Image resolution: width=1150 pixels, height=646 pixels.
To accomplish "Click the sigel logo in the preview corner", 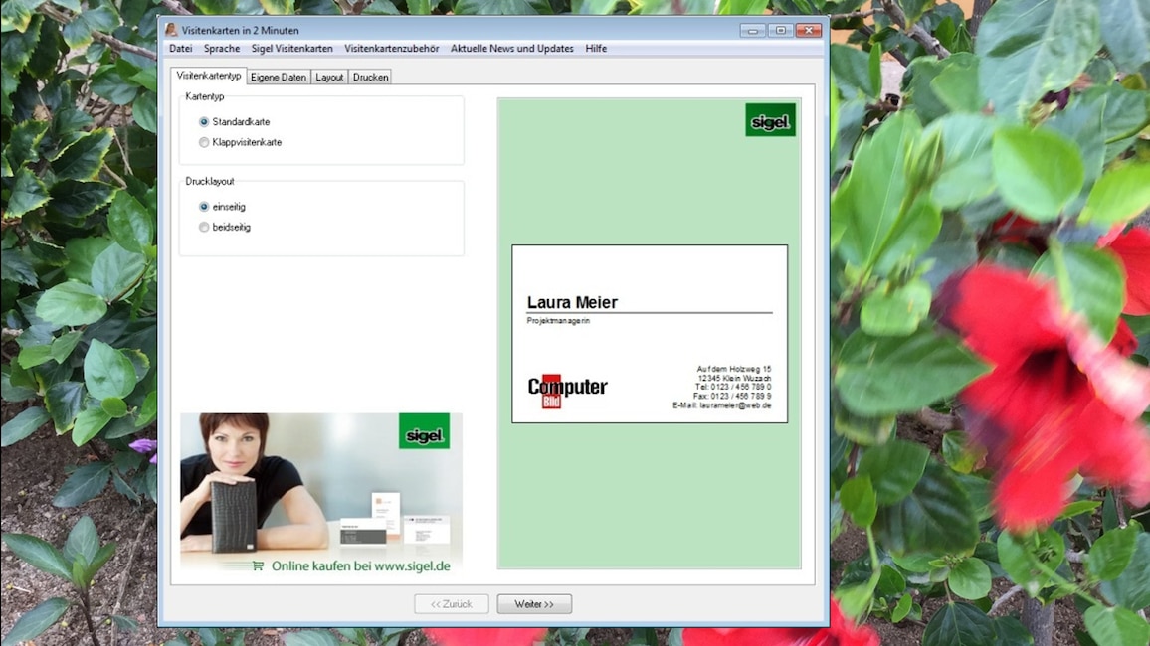I will [x=770, y=120].
